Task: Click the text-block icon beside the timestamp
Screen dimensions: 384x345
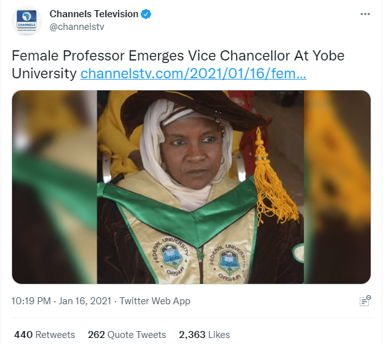Action: (x=365, y=301)
